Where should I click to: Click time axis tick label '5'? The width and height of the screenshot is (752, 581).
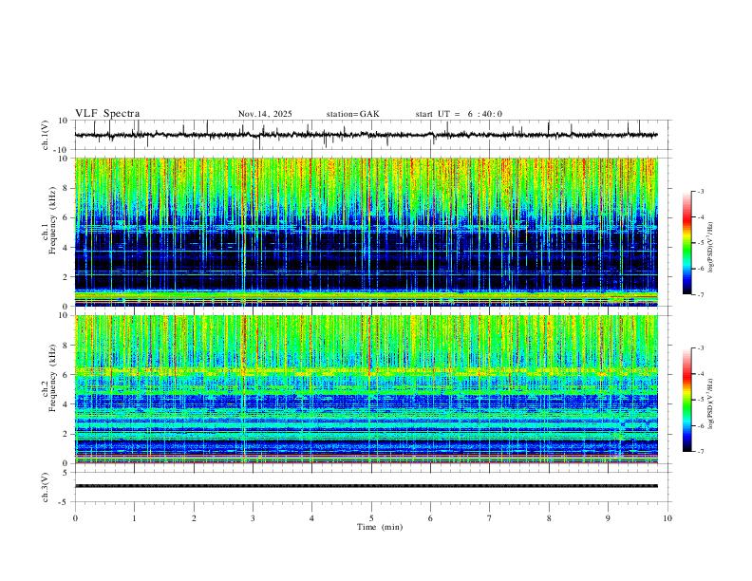pyautogui.click(x=371, y=518)
